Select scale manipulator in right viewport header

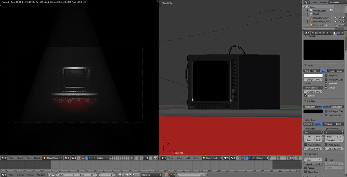(x=253, y=158)
